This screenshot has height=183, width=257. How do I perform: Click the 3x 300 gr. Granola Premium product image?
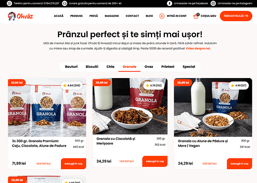[x=47, y=108]
